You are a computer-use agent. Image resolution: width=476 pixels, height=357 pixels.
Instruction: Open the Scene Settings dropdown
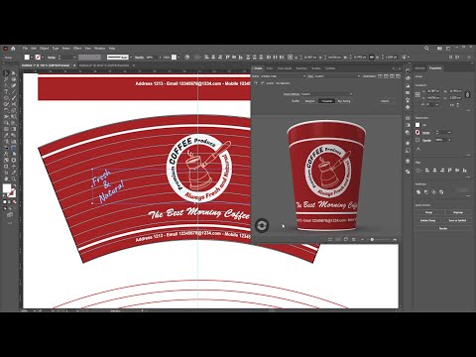pos(326,94)
